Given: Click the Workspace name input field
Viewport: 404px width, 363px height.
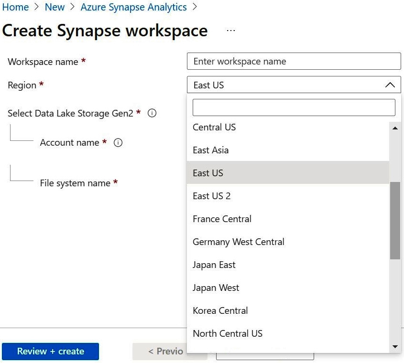Looking at the screenshot, I should [x=294, y=61].
